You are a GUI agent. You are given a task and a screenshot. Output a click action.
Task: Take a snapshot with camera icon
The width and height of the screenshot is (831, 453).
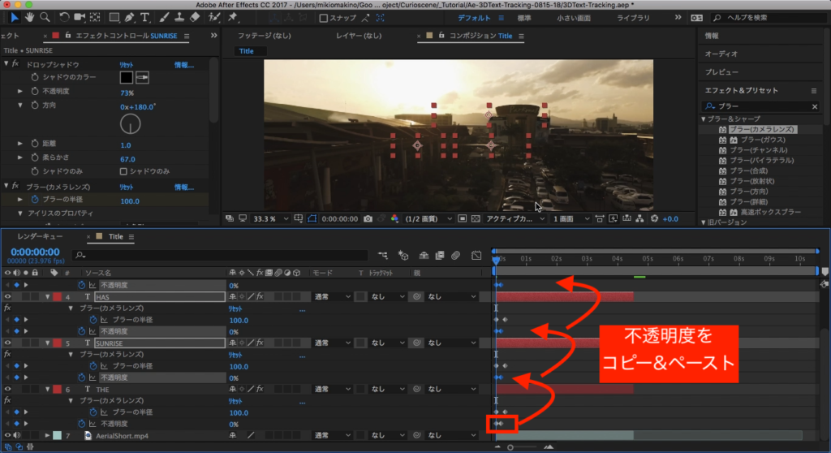point(368,218)
